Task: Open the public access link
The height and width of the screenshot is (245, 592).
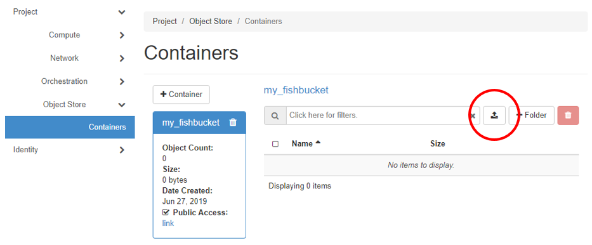Action: pyautogui.click(x=168, y=223)
